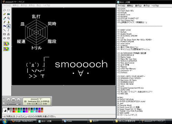Image resolution: width=172 pixels, height=124 pixels.
Task: Choose the transparent text background option
Action: (x=7, y=49)
